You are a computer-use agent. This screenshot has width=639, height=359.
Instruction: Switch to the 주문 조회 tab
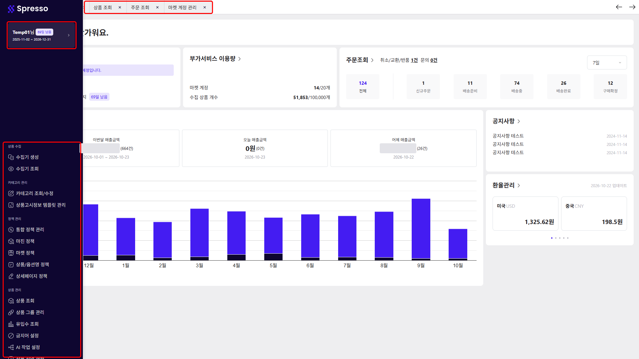140,7
